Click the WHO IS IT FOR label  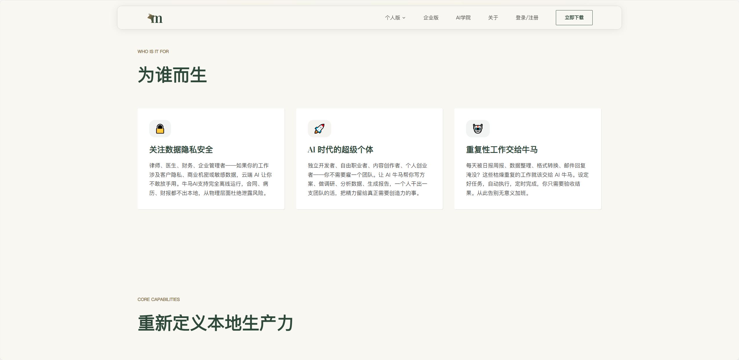click(153, 52)
